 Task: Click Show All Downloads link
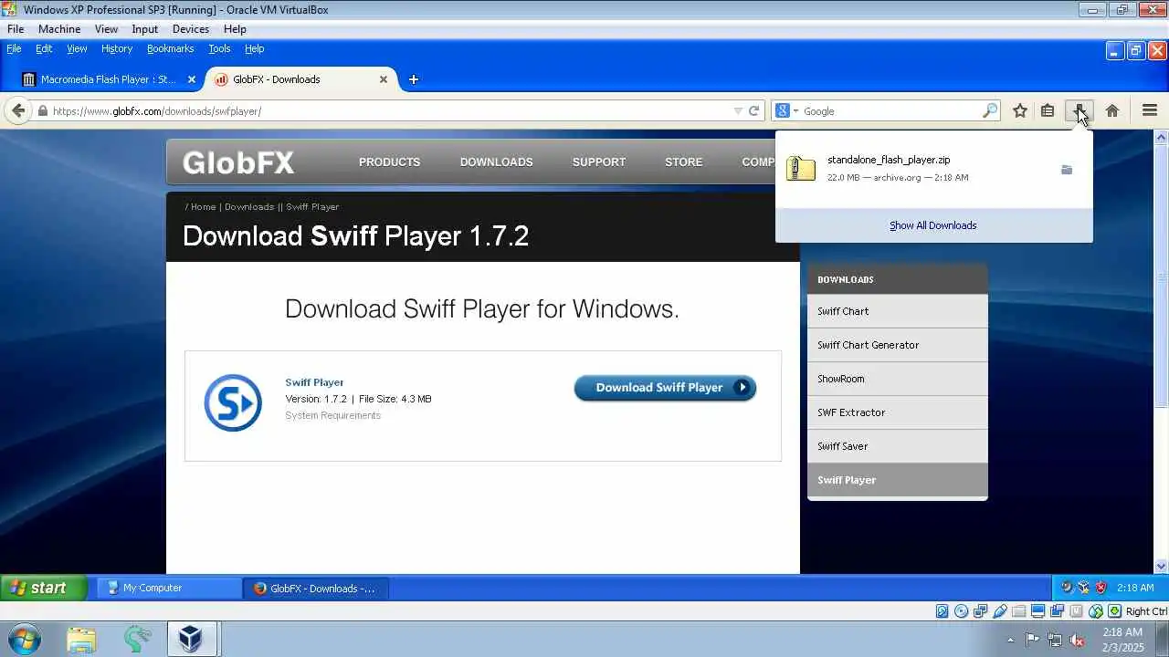933,225
